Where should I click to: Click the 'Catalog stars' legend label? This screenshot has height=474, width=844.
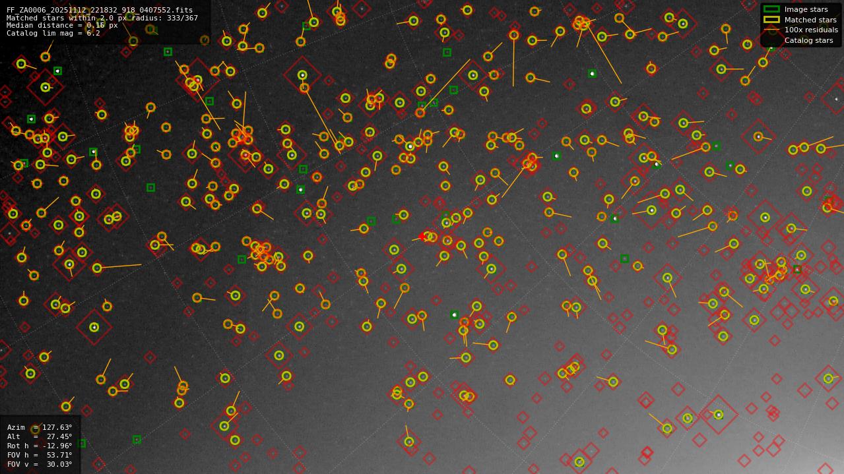[x=808, y=40]
